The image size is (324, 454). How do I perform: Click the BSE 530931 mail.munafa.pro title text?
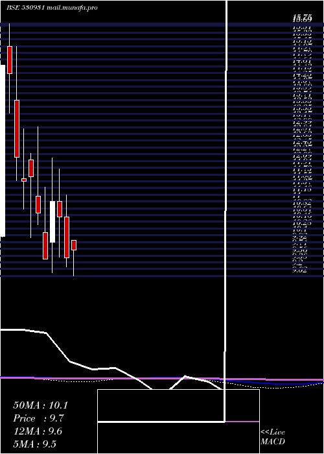[52, 8]
